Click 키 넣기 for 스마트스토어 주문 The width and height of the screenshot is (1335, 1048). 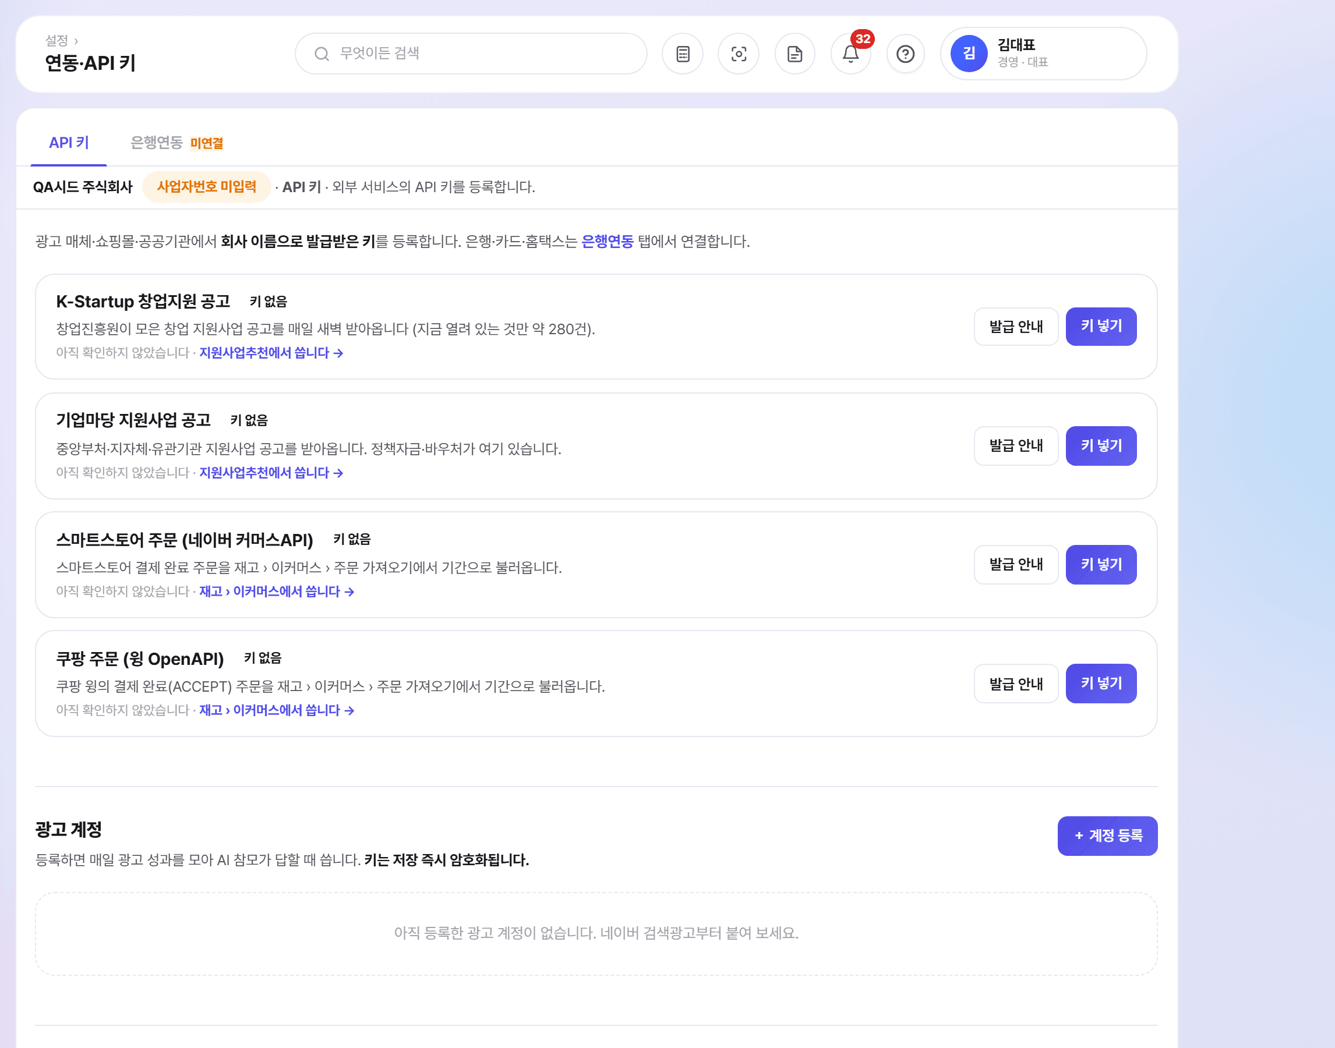click(x=1101, y=565)
